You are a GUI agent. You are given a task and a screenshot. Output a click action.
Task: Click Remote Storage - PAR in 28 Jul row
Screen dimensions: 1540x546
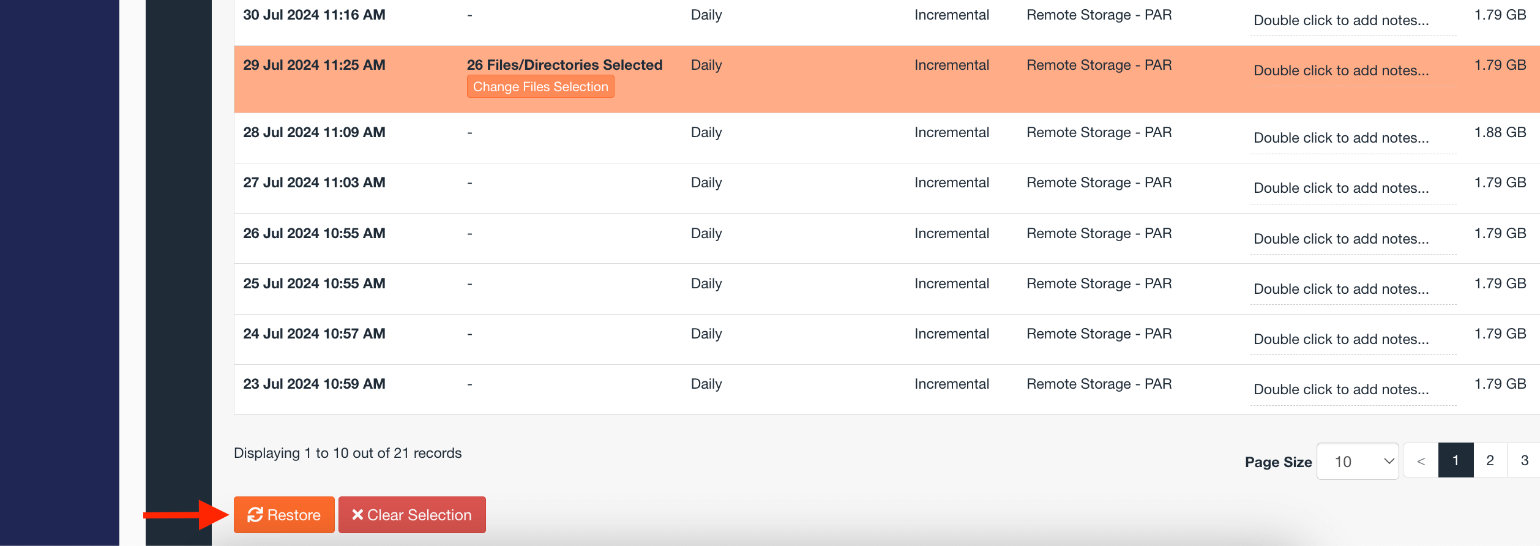click(x=1099, y=132)
